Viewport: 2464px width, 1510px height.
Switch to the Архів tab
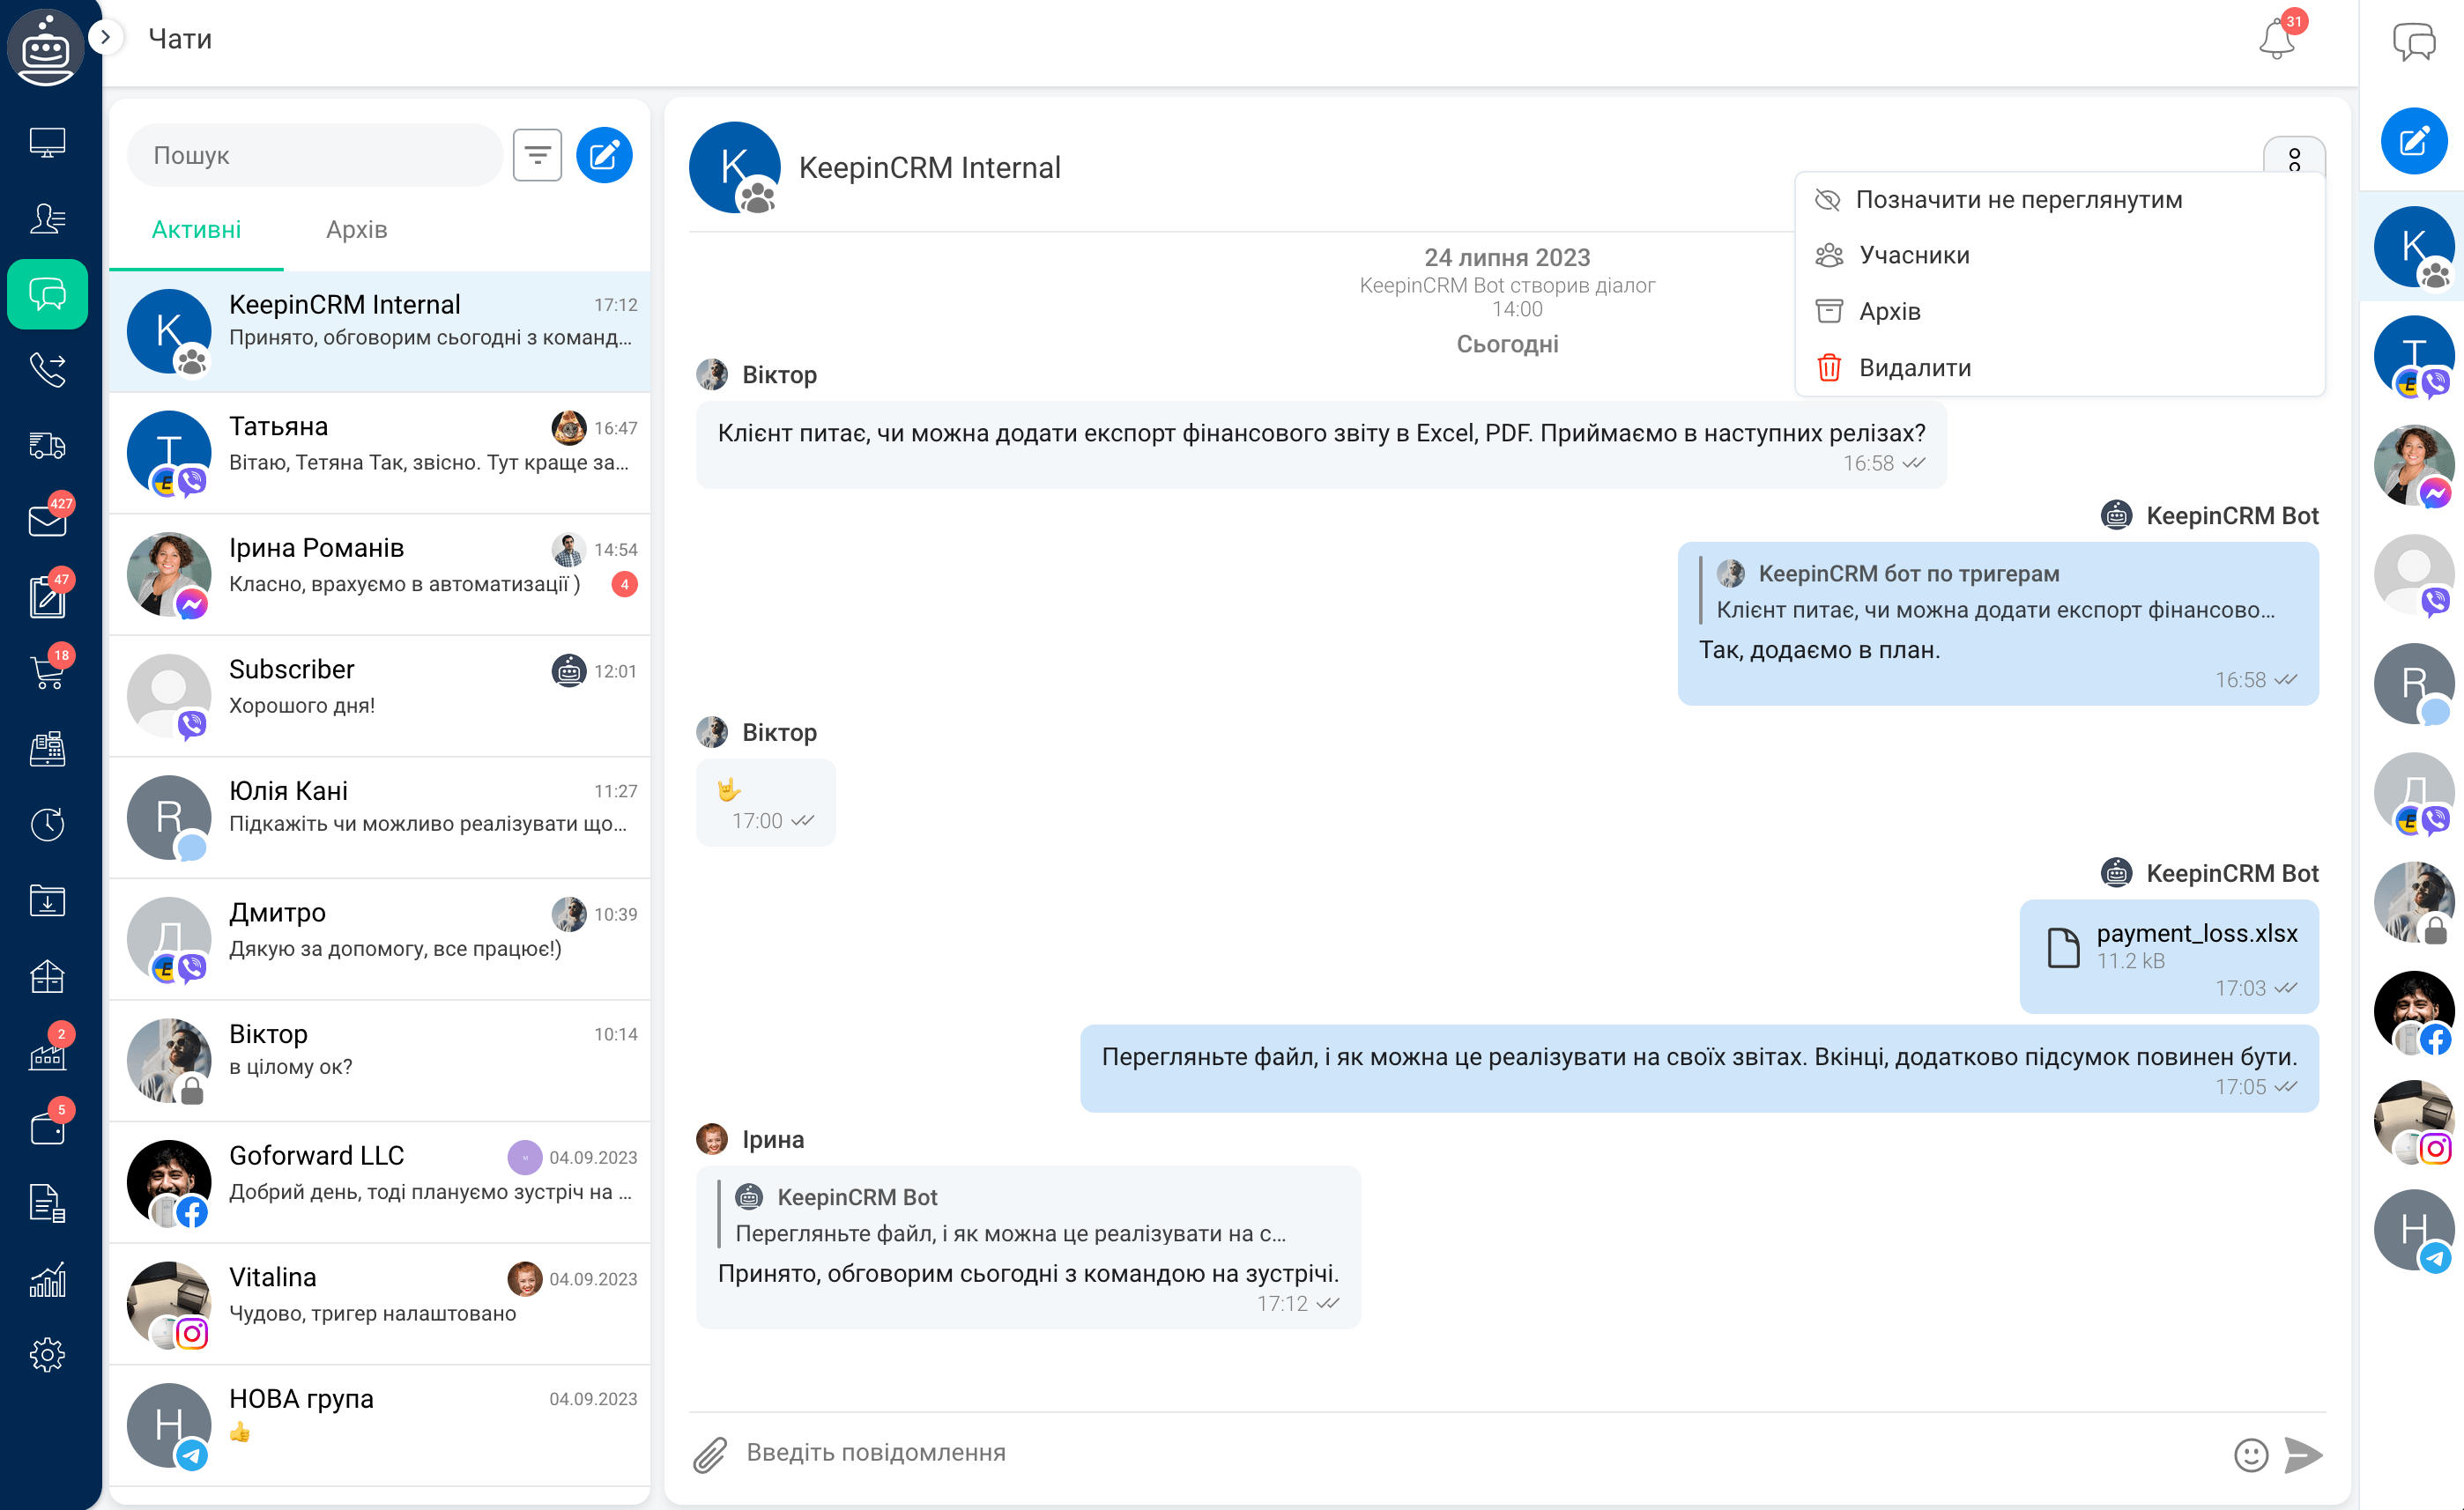click(356, 230)
